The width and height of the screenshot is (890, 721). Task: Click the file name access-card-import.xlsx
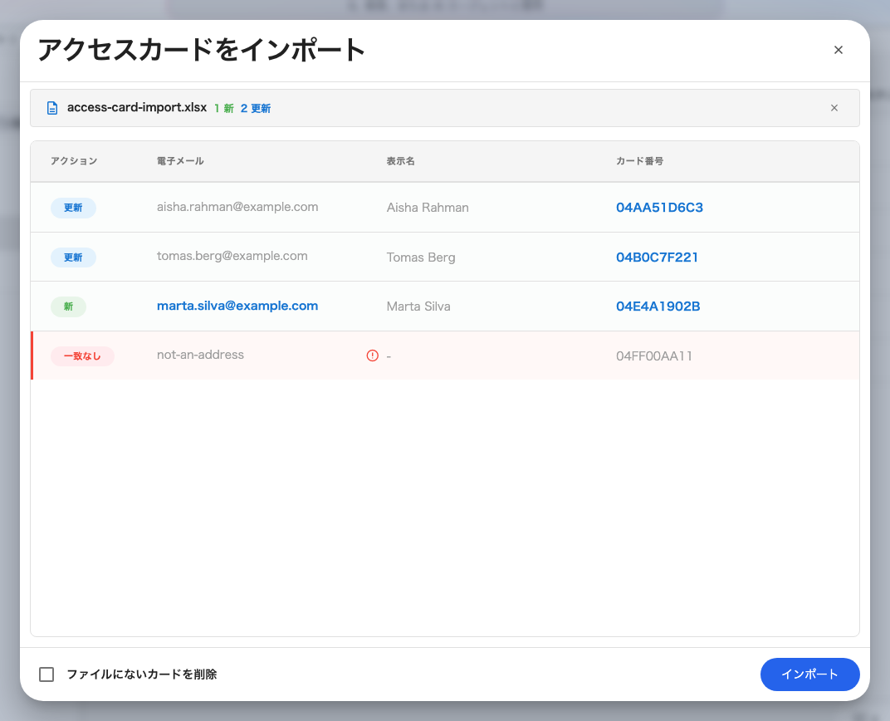[137, 107]
